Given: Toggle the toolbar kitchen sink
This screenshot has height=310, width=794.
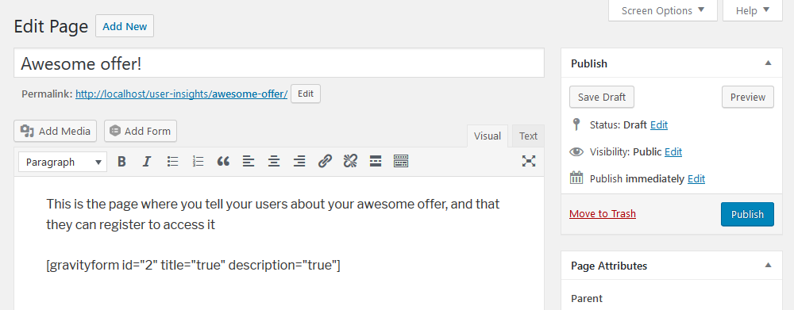Looking at the screenshot, I should click(x=401, y=161).
